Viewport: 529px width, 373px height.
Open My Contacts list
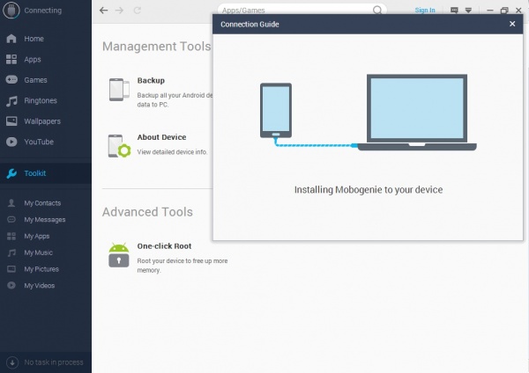tap(42, 203)
